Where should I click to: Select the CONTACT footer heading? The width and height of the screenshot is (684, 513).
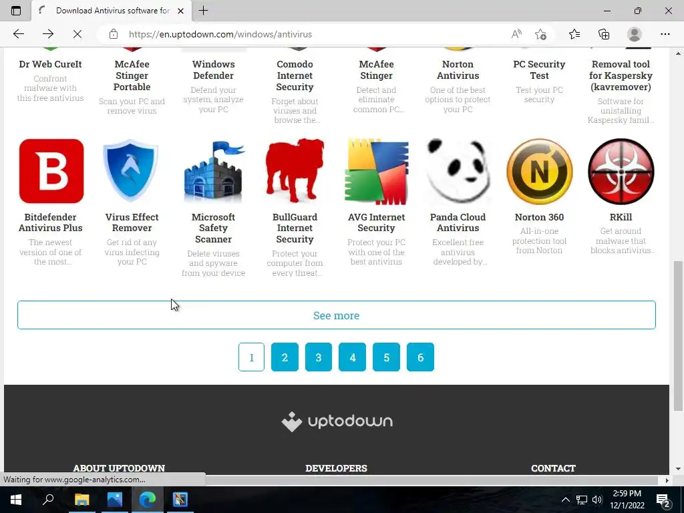pyautogui.click(x=553, y=468)
